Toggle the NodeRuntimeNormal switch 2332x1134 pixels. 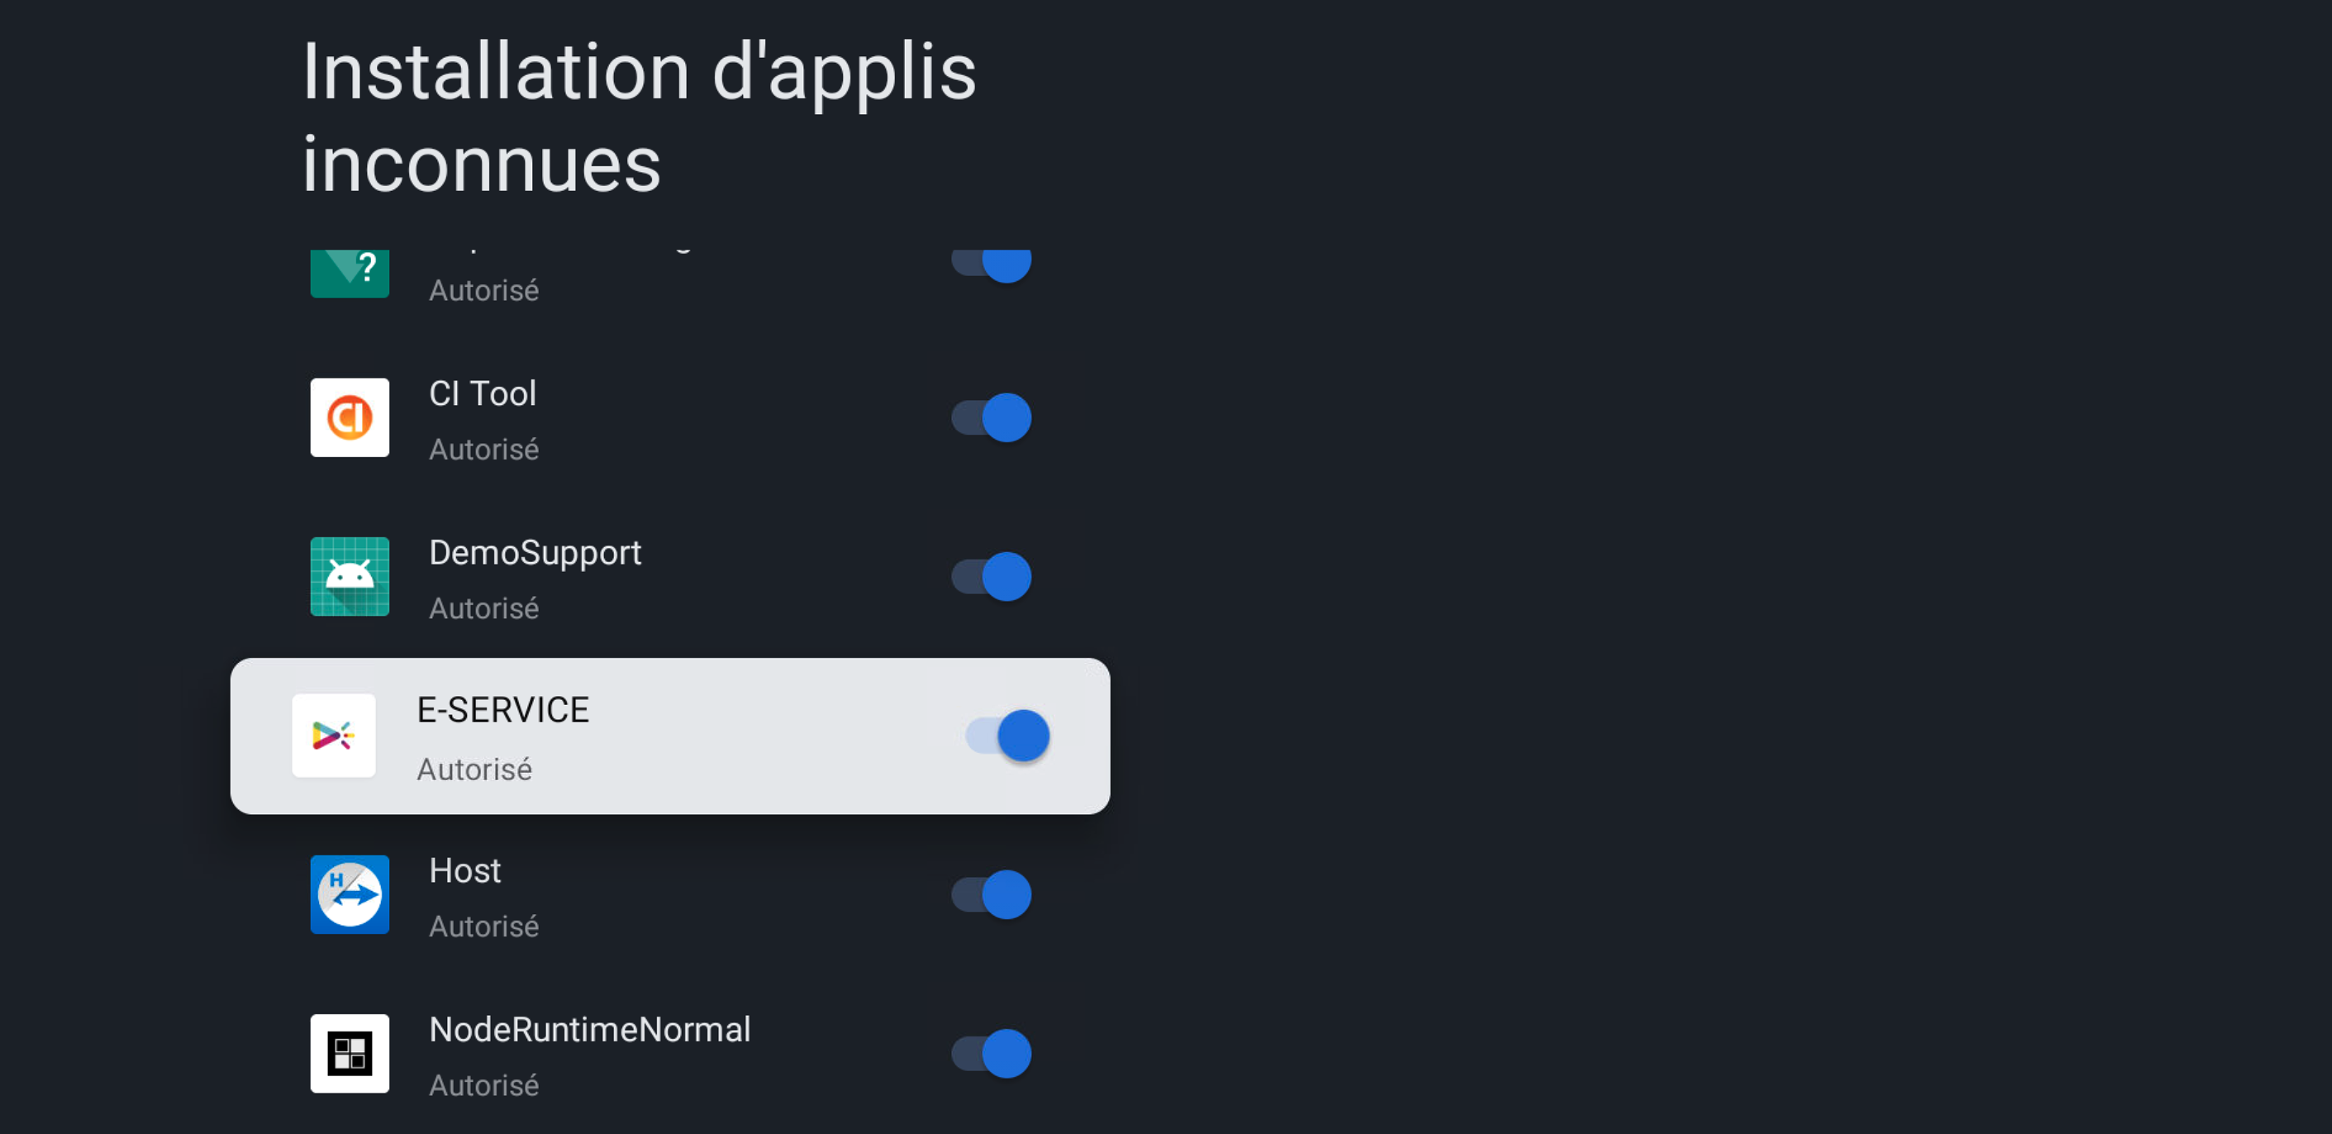(x=992, y=1053)
